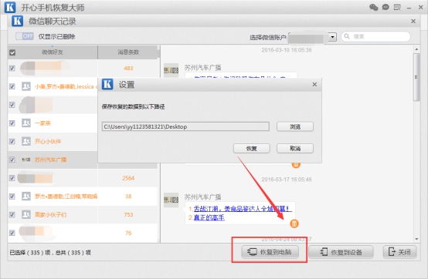Click 恢复到设备 button
This screenshot has width=428, height=279.
[x=341, y=252]
